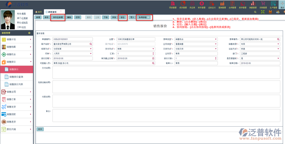The width and height of the screenshot is (285, 144).
Task: Click the 附件 button
Action: pos(40,129)
